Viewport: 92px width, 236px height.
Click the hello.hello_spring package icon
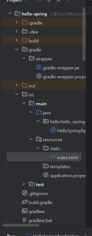pyautogui.click(x=46, y=121)
